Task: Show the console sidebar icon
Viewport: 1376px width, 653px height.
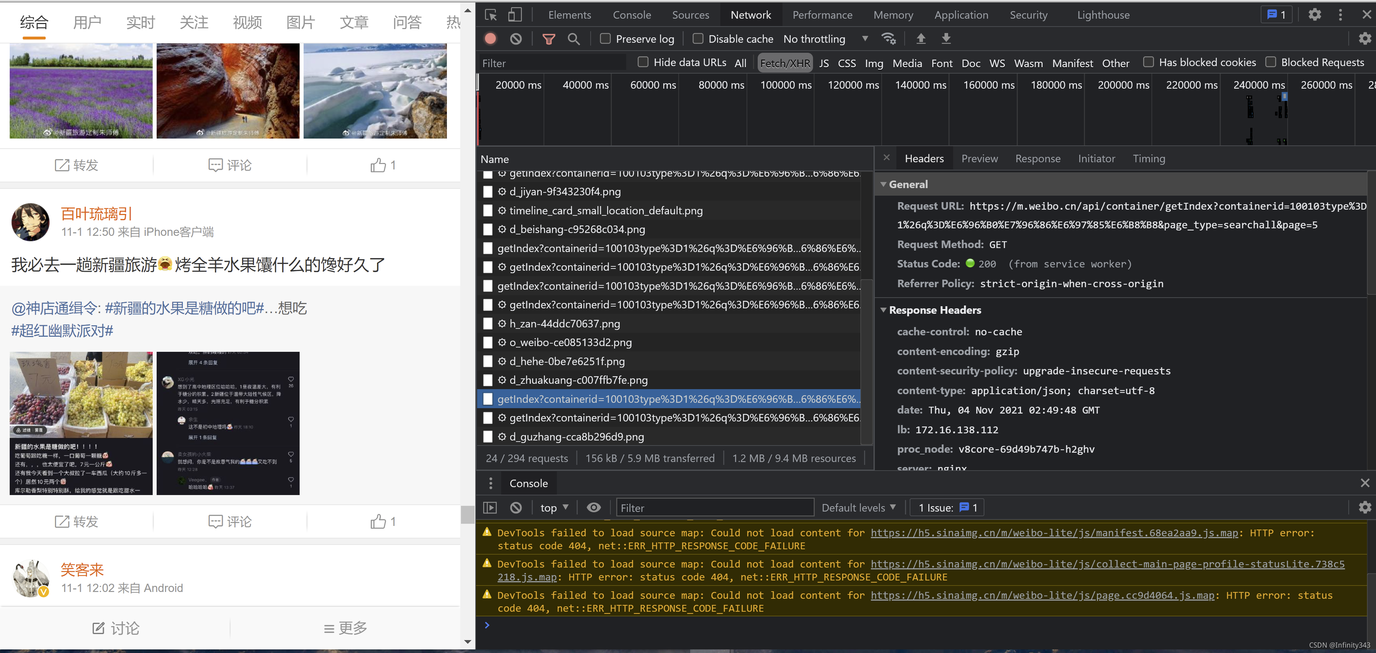Action: pyautogui.click(x=490, y=508)
